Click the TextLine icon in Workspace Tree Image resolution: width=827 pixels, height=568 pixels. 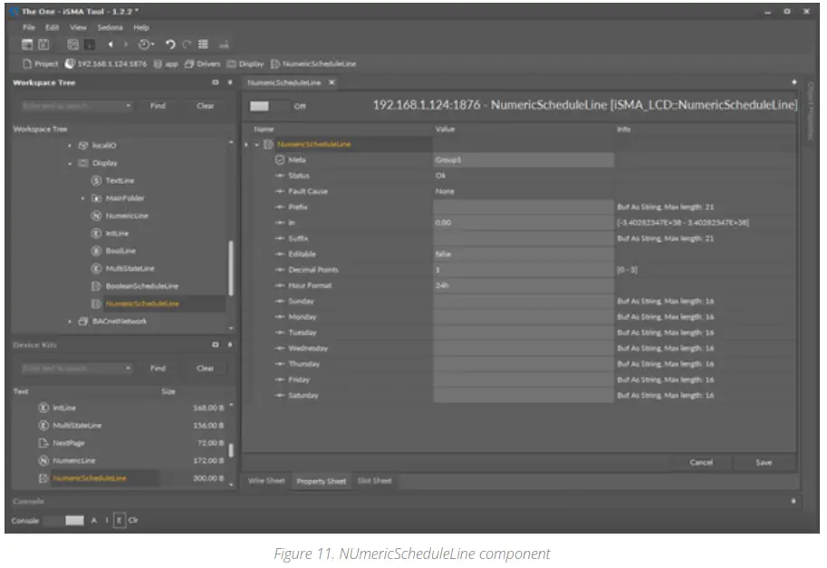95,180
